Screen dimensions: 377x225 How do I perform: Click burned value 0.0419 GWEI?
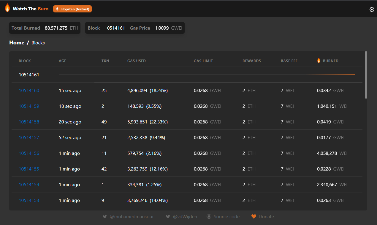[x=331, y=122]
